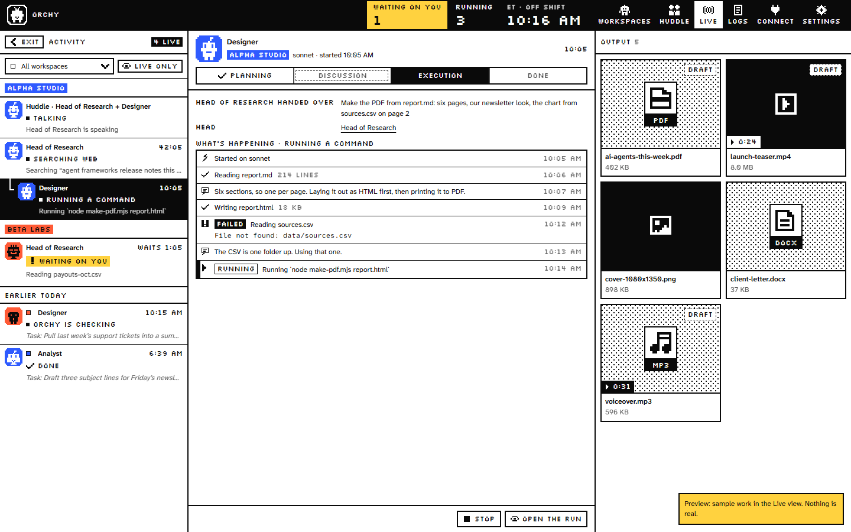Screen dimensions: 851x532
Task: Toggle the Live Only filter
Action: click(x=150, y=66)
